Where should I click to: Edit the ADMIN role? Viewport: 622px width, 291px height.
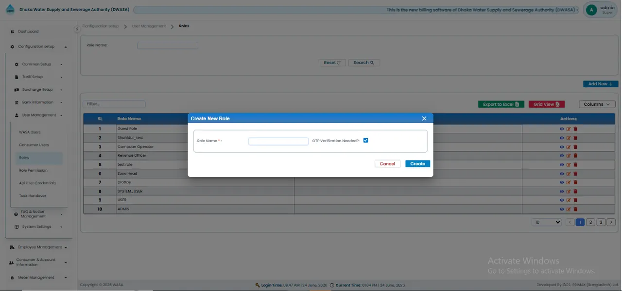pyautogui.click(x=569, y=209)
